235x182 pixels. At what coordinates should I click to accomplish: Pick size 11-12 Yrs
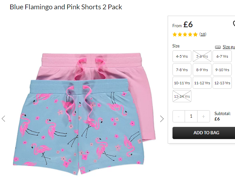202,83
